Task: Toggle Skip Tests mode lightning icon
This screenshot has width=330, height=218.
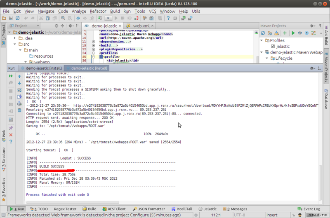Action: (306, 33)
